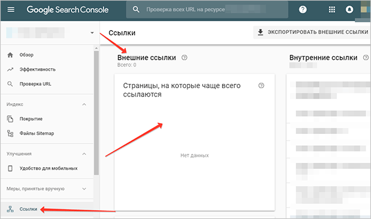Screen dimensions: 371x219
Task: Open Проверка URL in the sidebar
Action: click(x=35, y=84)
